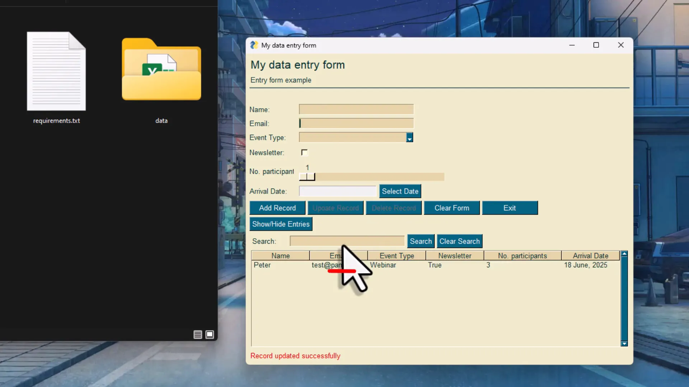Adjust the No. participants slider
The image size is (689, 387).
(308, 177)
